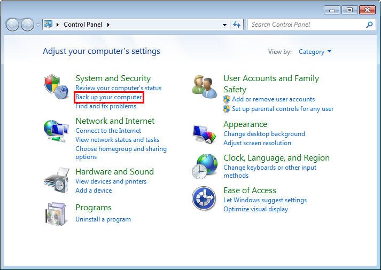Screen dimensions: 381x270
Task: Expand the address bar history dropdown
Action: click(225, 25)
